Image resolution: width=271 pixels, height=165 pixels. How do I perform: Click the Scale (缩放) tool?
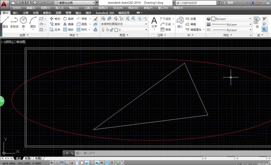68,30
